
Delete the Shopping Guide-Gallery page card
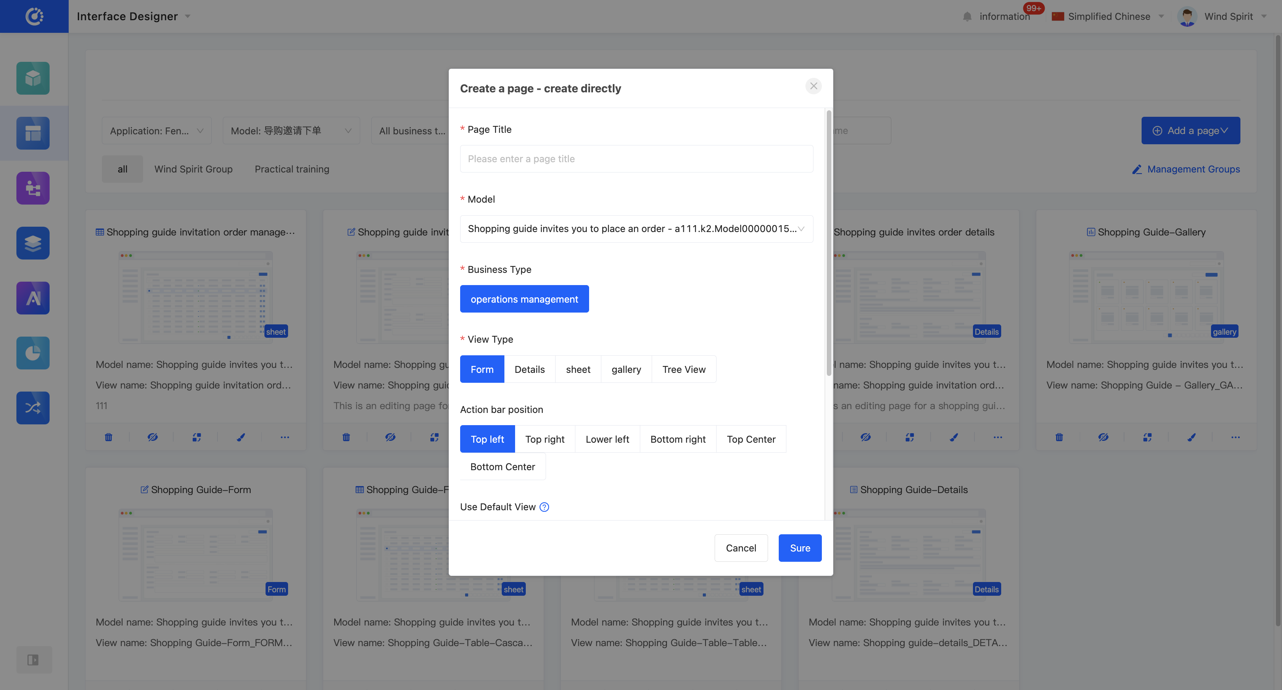point(1059,437)
